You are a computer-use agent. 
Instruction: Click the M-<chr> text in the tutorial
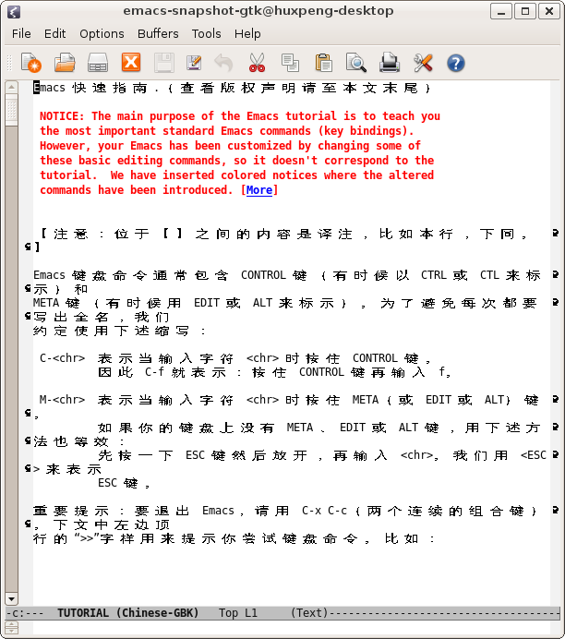62,399
